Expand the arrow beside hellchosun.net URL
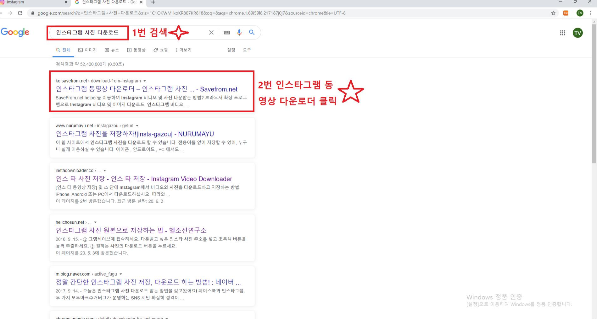 coord(95,222)
